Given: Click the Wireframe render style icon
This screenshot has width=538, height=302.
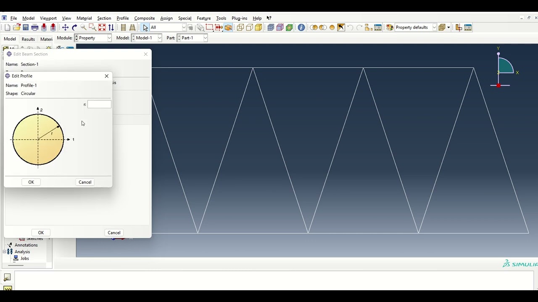Looking at the screenshot, I should click(x=240, y=28).
